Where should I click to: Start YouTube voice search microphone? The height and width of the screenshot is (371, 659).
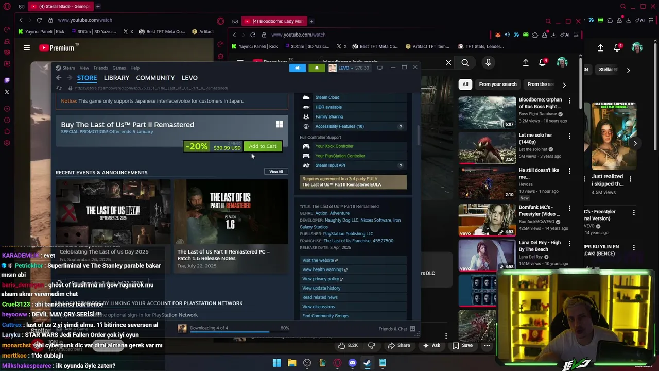tap(488, 63)
